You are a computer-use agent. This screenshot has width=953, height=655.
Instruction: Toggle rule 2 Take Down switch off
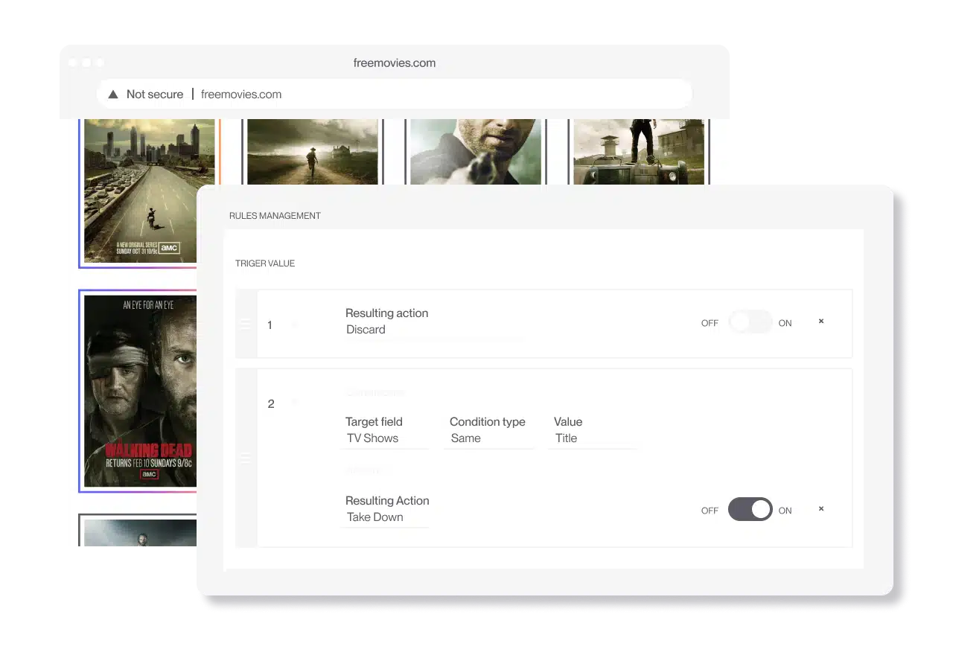pyautogui.click(x=750, y=510)
